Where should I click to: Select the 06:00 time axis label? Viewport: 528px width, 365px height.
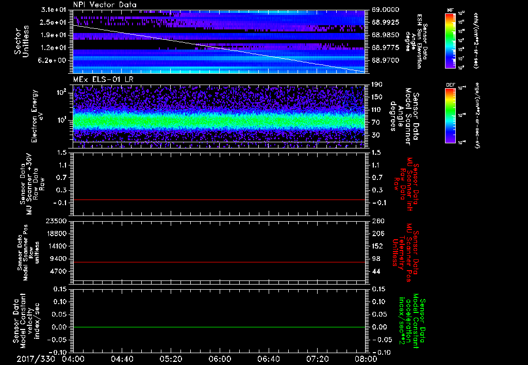[x=219, y=359]
